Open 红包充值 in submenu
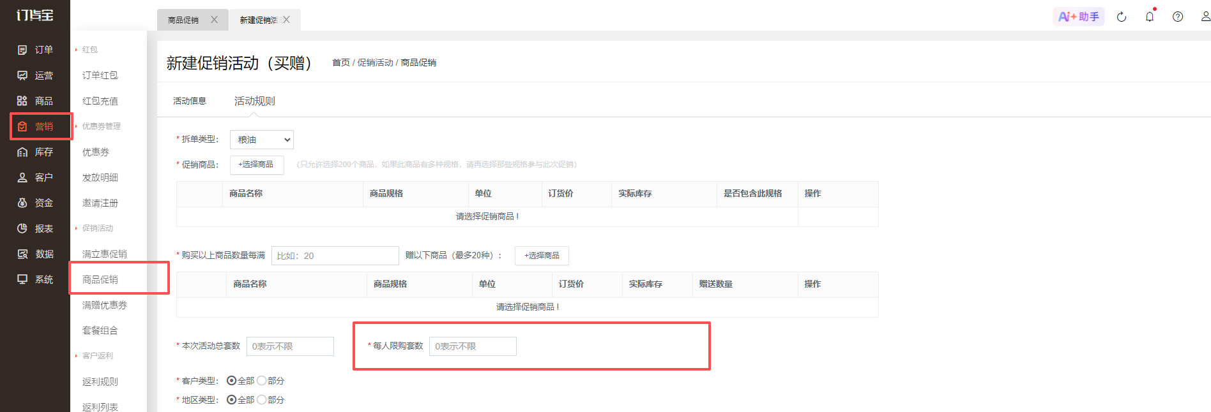 coord(100,101)
